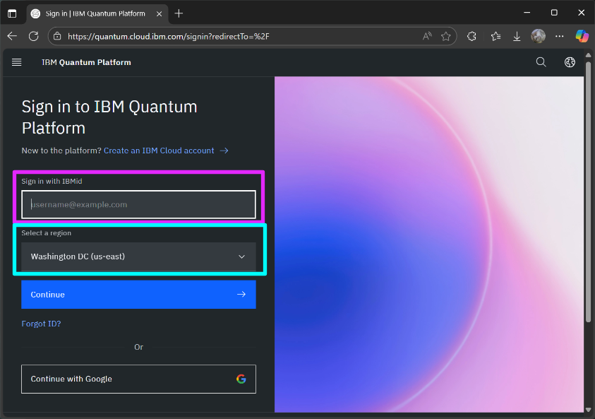
Task: View site information lock icon
Action: pyautogui.click(x=57, y=36)
